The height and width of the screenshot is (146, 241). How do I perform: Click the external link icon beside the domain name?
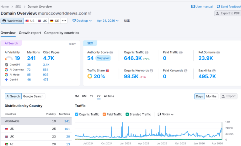[90, 13]
